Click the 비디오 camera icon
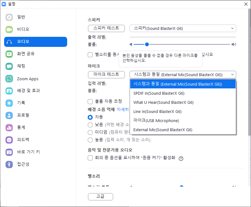This screenshot has height=207, width=251. click(x=9, y=29)
